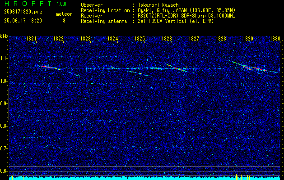Click the meteor count 9

coord(64,21)
